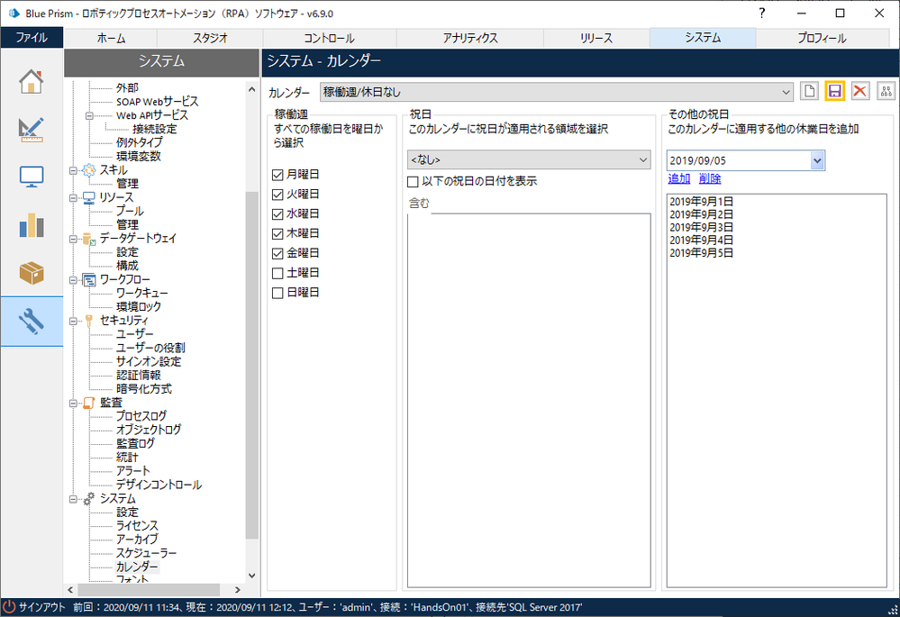Select 環境変数 in the tree

click(x=139, y=157)
